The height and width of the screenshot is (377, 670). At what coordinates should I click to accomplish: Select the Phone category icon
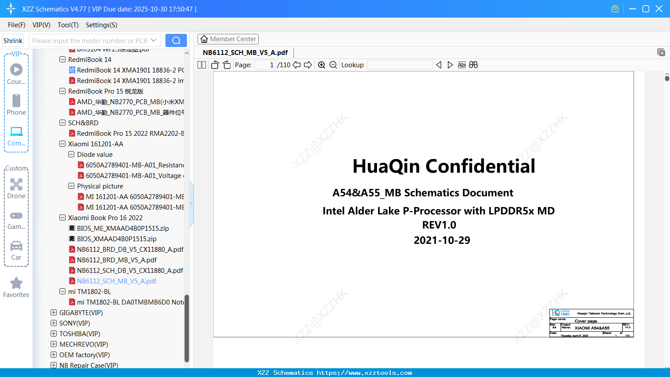click(16, 105)
